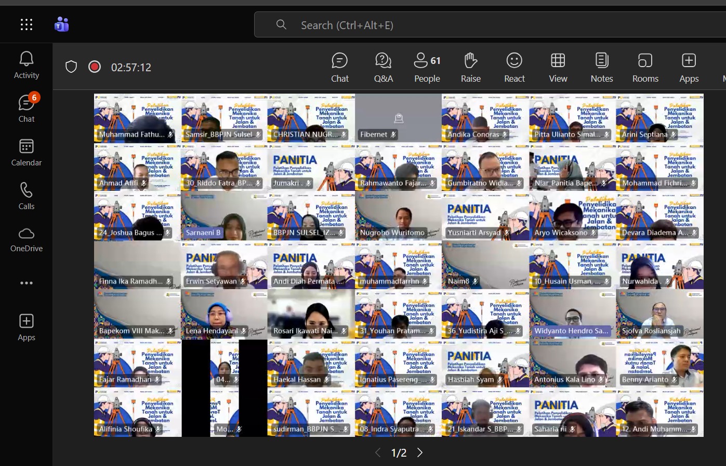This screenshot has width=726, height=466.
Task: Click the shield privacy icon
Action: coord(71,67)
